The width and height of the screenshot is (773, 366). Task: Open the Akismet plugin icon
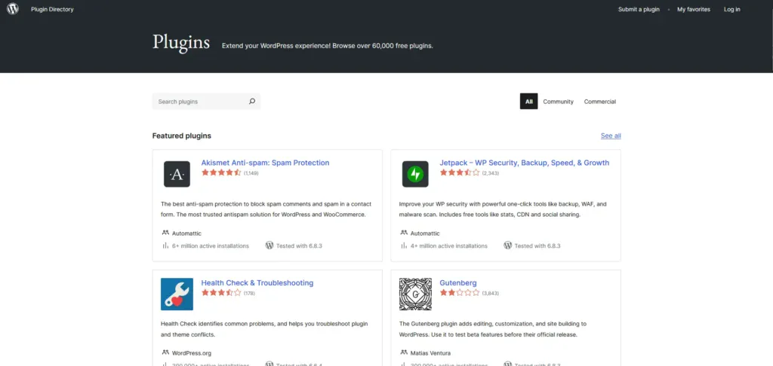point(177,174)
